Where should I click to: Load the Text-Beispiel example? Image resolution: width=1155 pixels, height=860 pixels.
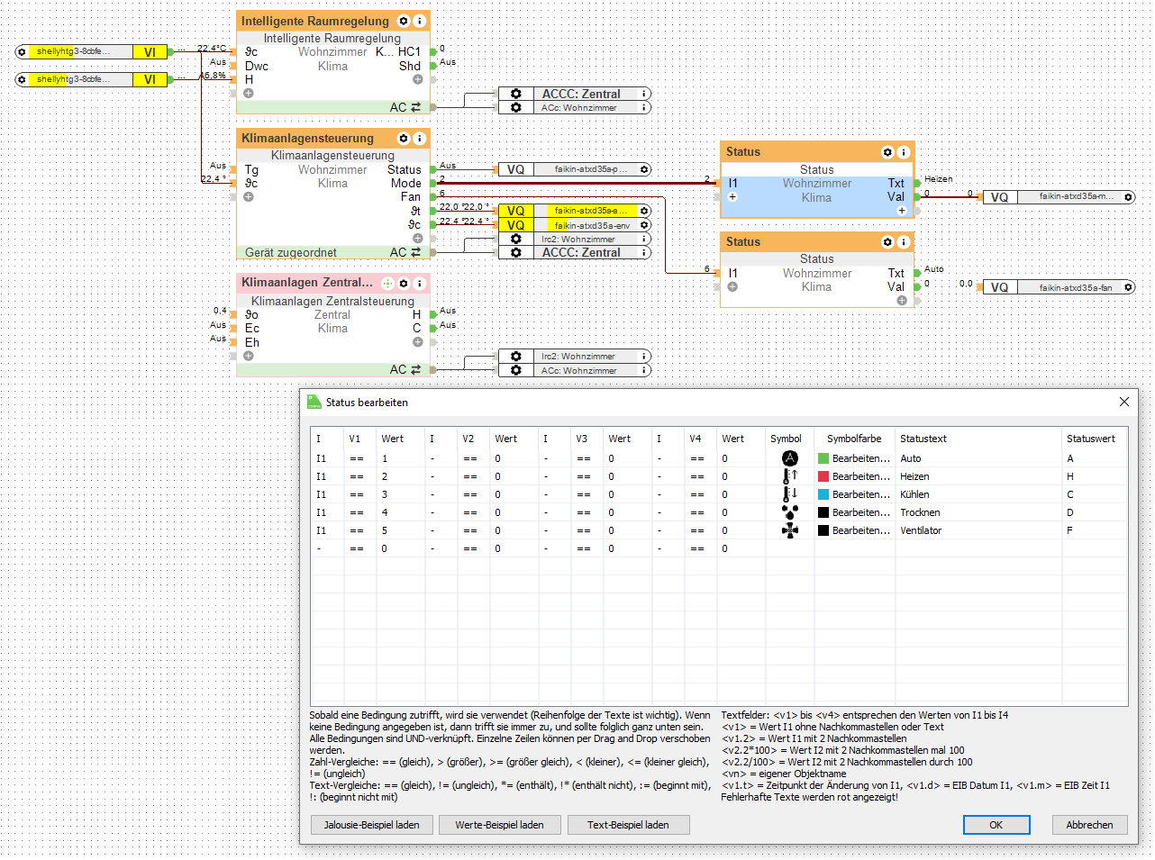pos(628,825)
